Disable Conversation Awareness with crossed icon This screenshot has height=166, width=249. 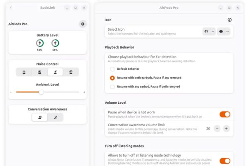tap(55, 117)
